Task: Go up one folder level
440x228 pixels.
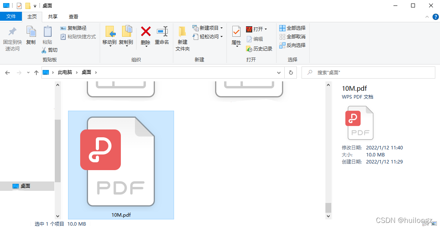Action: (36, 73)
